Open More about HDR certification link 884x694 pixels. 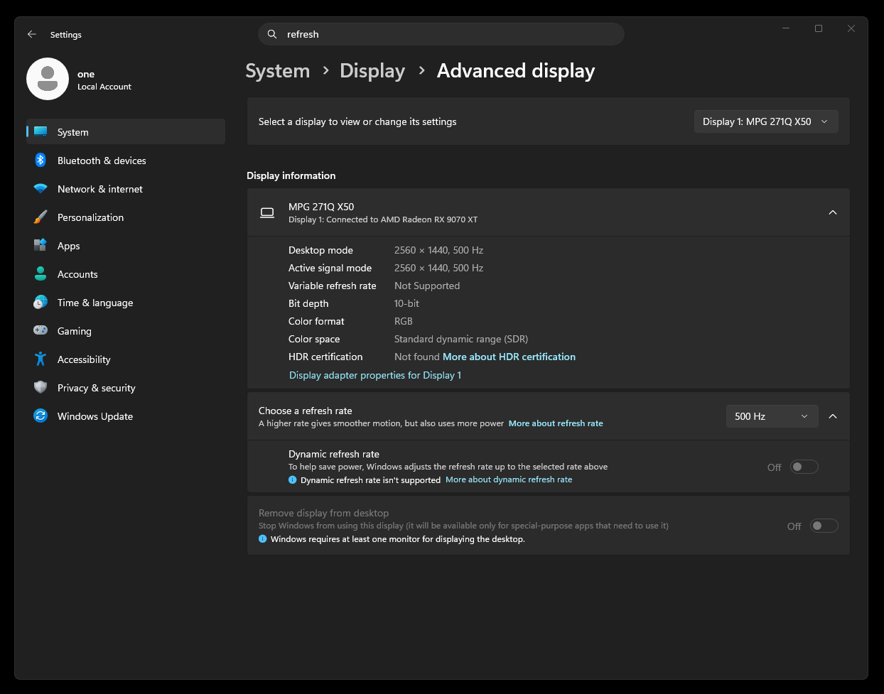tap(509, 357)
